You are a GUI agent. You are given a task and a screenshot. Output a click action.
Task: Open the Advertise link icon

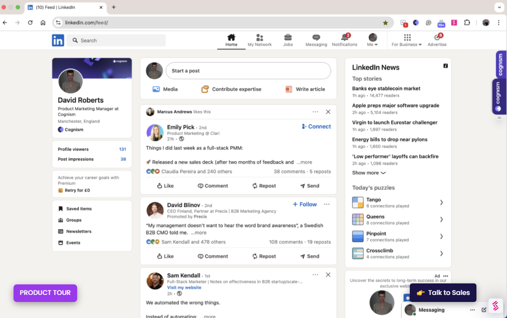click(437, 40)
